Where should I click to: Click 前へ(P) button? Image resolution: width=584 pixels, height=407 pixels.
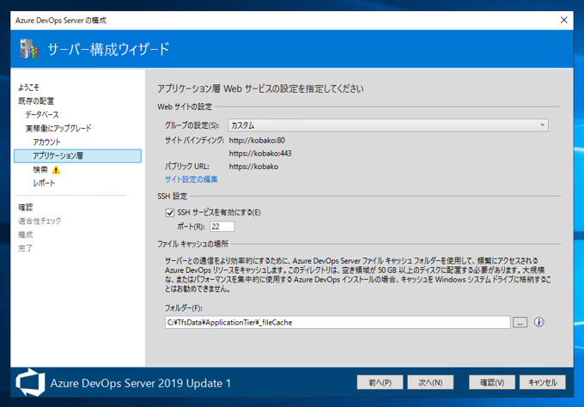tap(380, 382)
